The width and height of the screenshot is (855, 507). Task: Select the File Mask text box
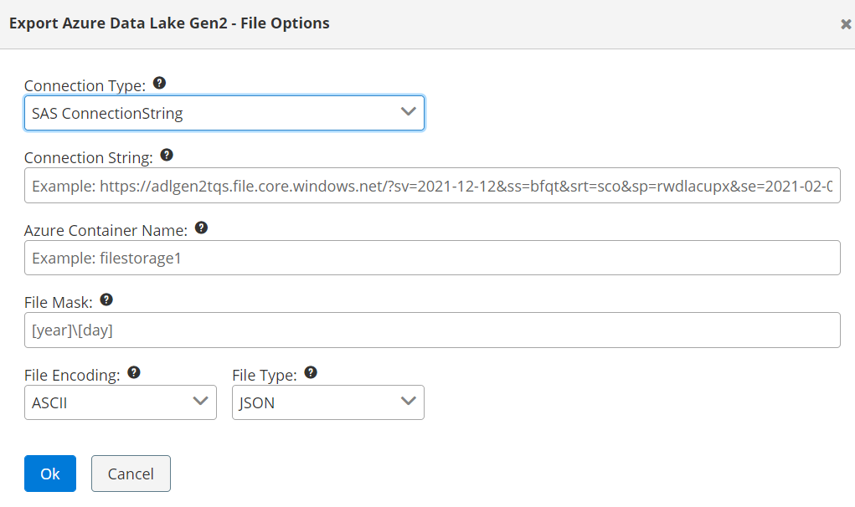tap(431, 330)
